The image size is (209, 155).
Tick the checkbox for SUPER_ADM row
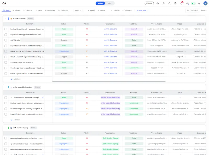(6, 40)
